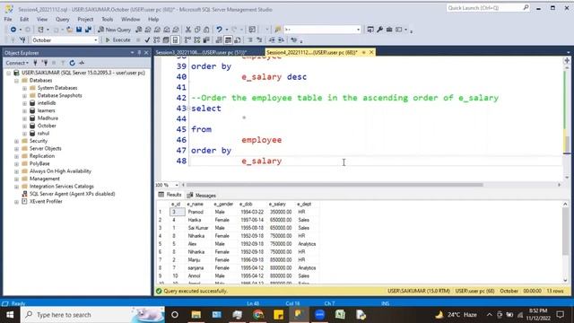Screen dimensions: 574x323
Task: Click the New Query toolbar button
Action: (114, 30)
